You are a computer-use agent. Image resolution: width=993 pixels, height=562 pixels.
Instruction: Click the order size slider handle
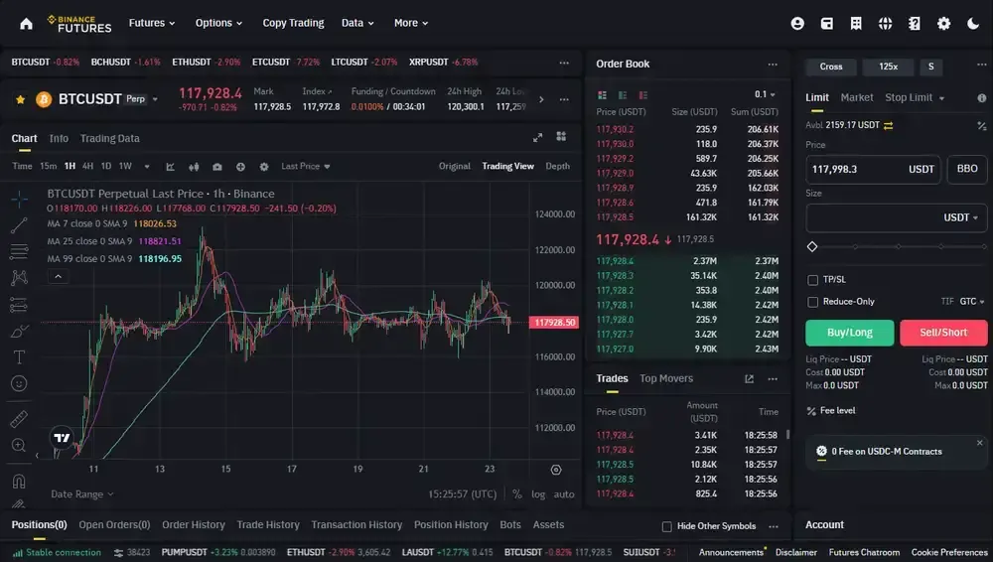point(812,246)
